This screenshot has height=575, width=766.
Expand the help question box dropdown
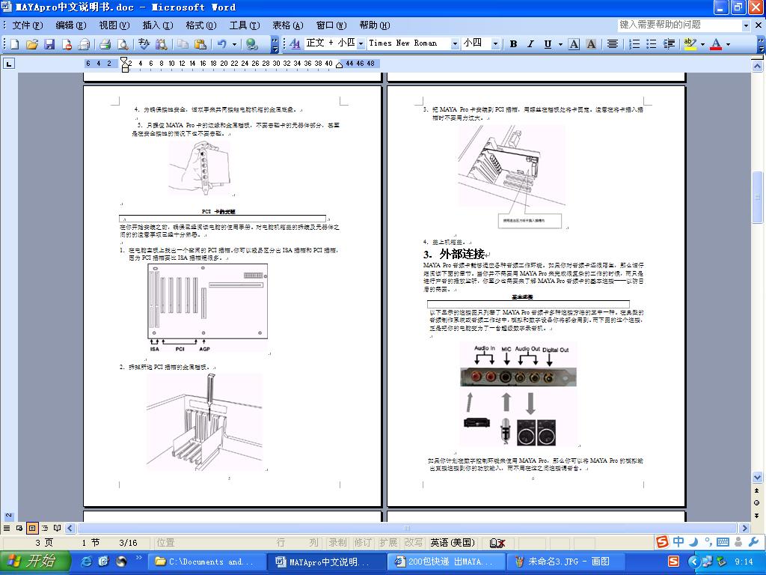tap(746, 25)
